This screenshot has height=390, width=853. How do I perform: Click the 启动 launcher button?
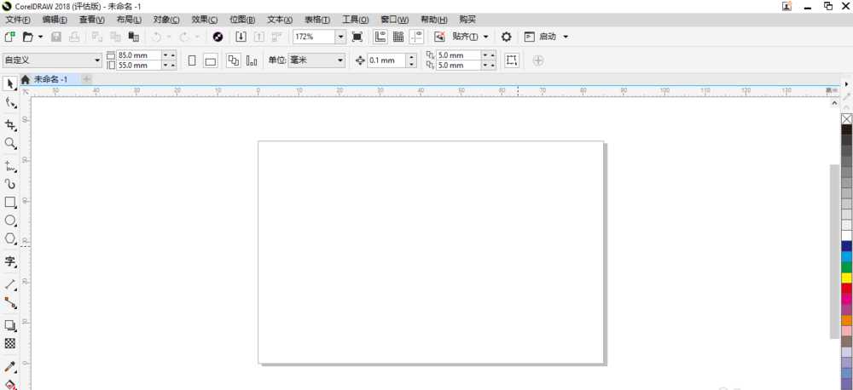click(547, 37)
